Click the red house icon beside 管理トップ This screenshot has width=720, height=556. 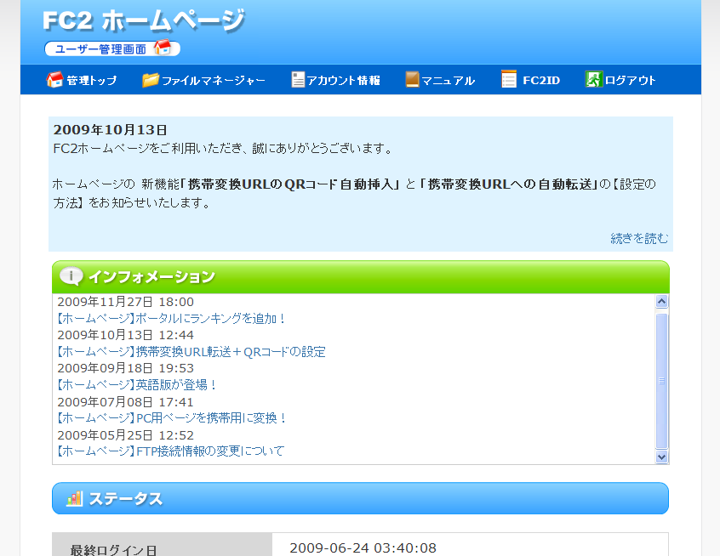pos(54,80)
